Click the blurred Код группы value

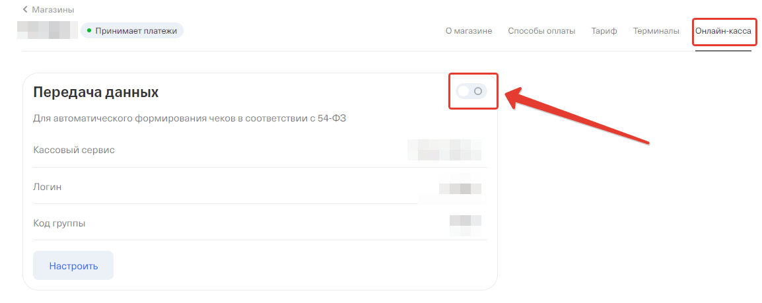click(466, 224)
